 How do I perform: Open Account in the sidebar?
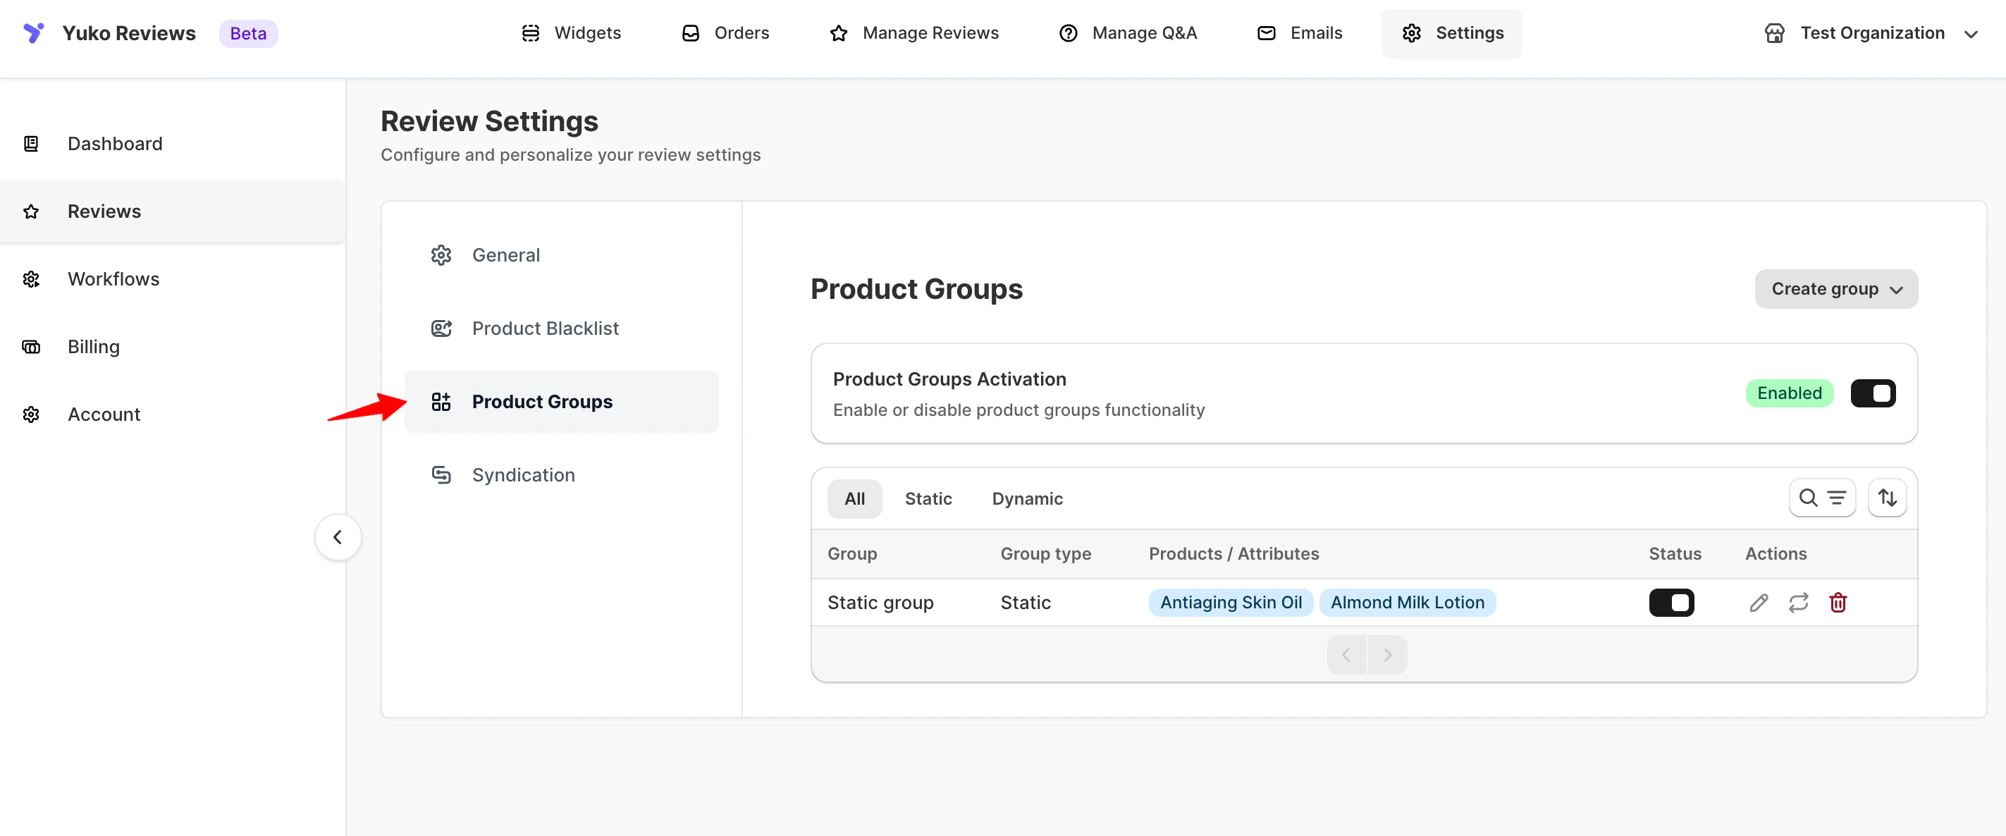pos(173,414)
